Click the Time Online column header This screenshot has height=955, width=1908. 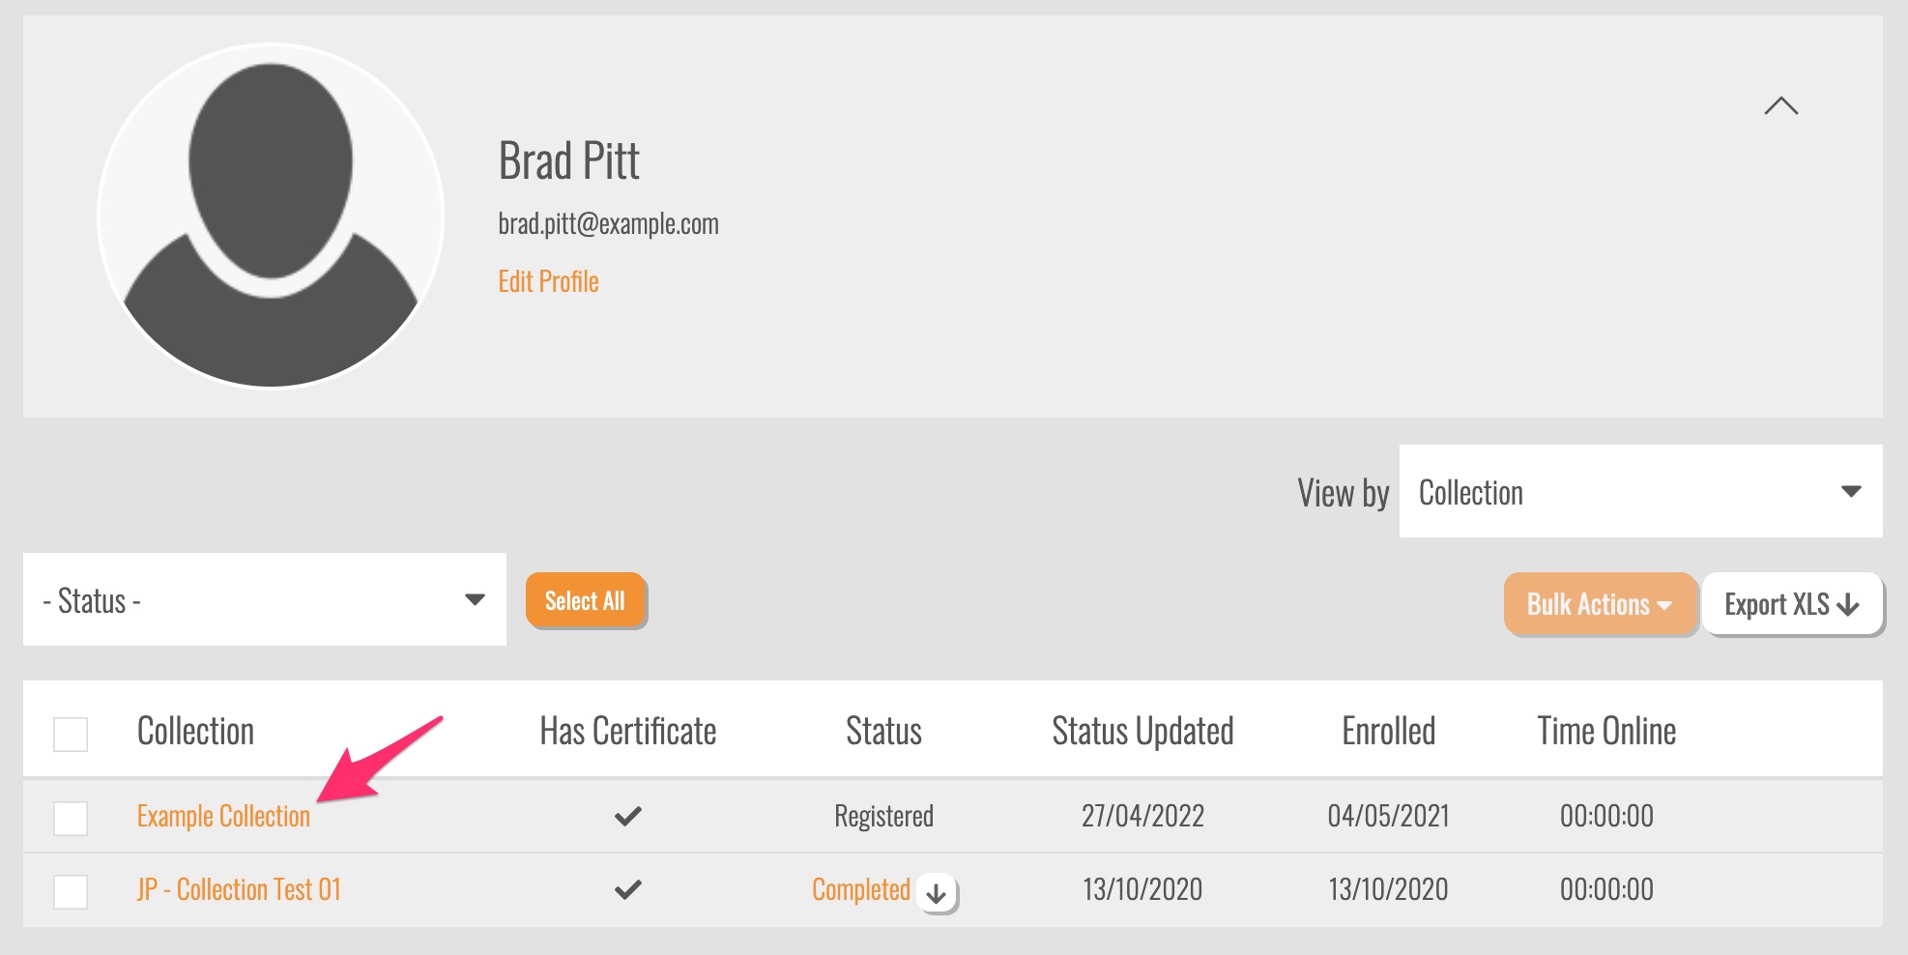point(1606,732)
